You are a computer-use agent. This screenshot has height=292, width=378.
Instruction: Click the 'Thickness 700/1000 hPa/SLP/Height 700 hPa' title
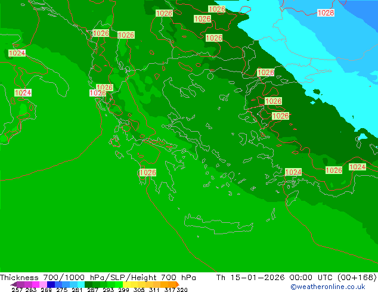pos(98,278)
